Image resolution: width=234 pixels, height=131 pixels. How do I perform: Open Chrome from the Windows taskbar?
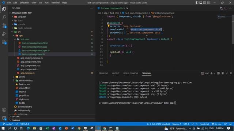click(x=79, y=128)
